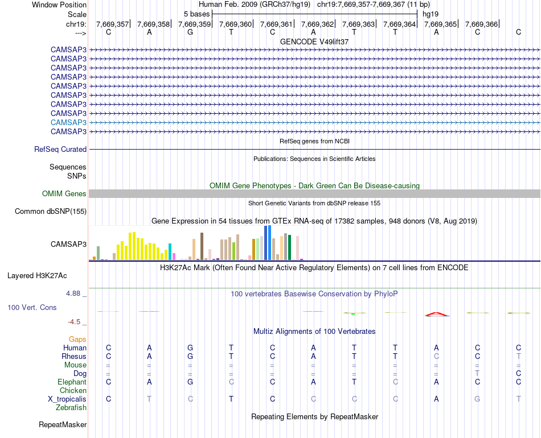The height and width of the screenshot is (438, 541).
Task: Open Short Genetic Variants from dbSNP release 155
Action: [x=314, y=203]
